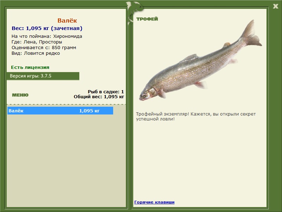
Task: Click the Где: Лена, Просторы line
Action: [37, 42]
